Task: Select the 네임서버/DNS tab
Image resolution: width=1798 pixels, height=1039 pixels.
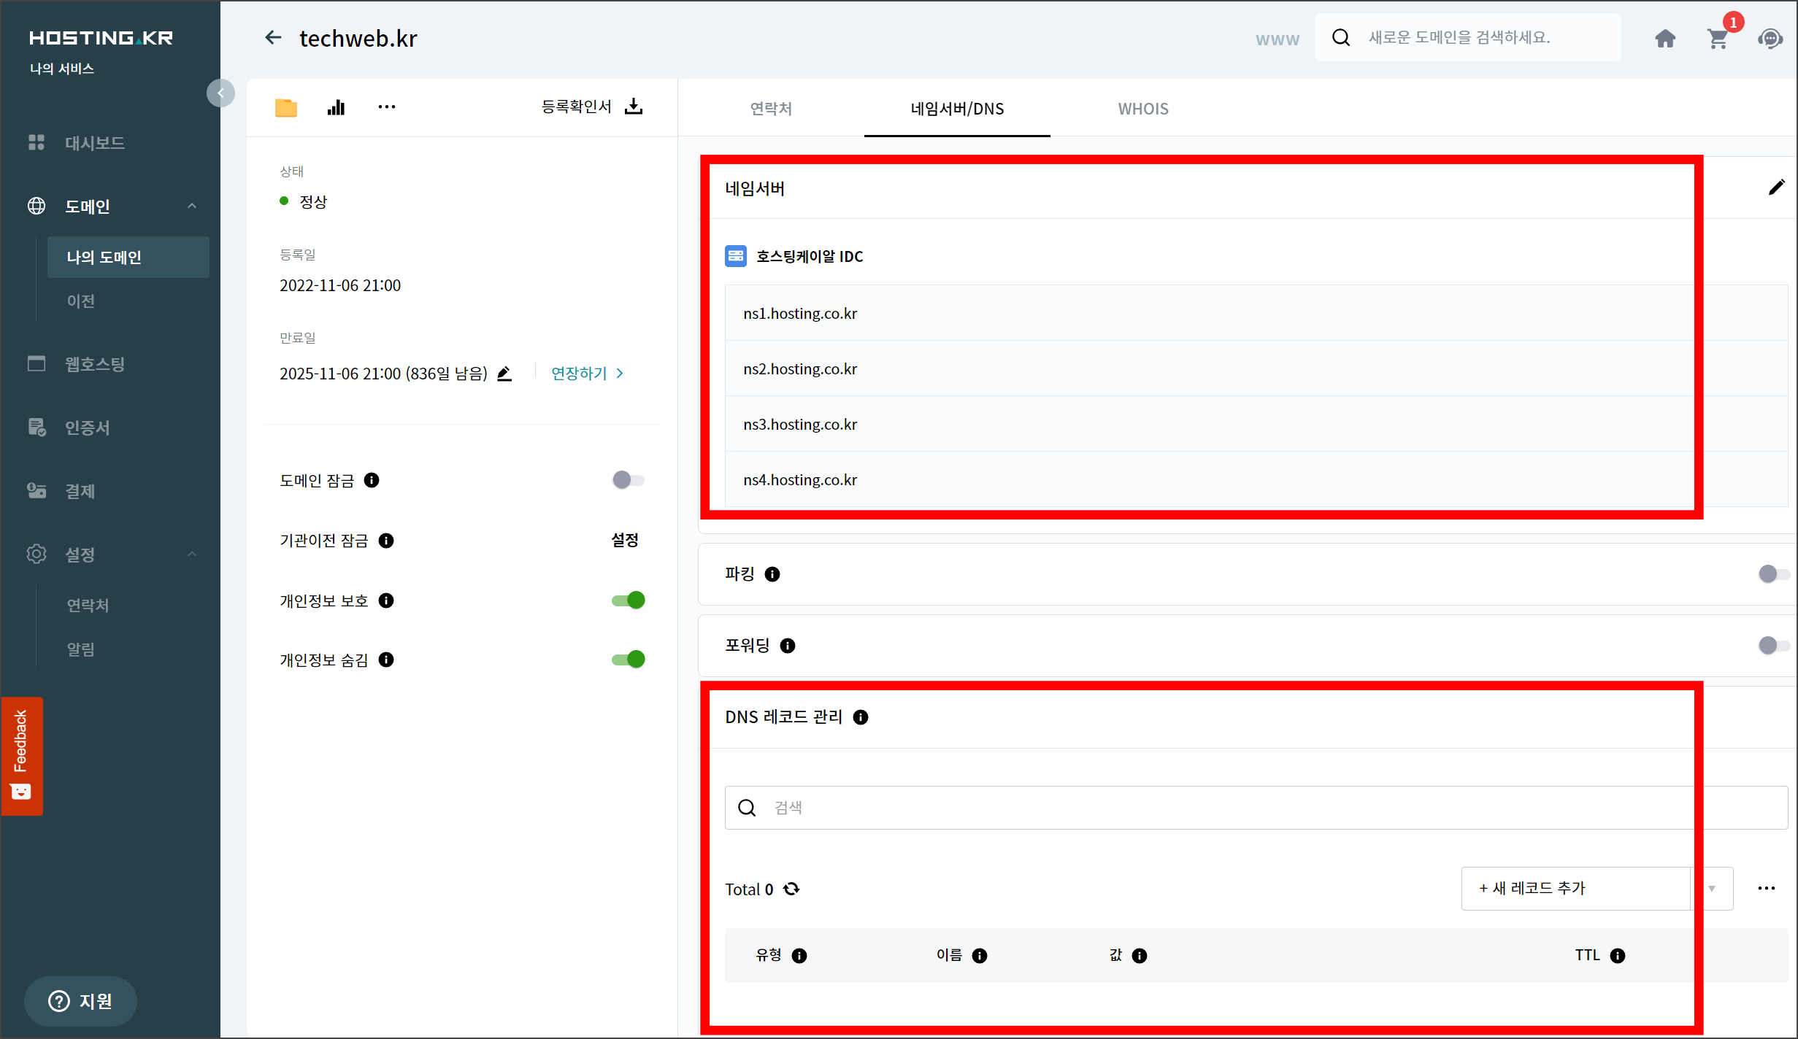Action: [957, 109]
